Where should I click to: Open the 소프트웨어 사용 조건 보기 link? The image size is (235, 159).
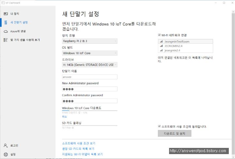point(79,143)
